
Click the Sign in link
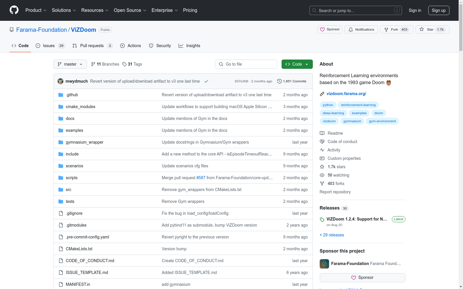tap(415, 10)
